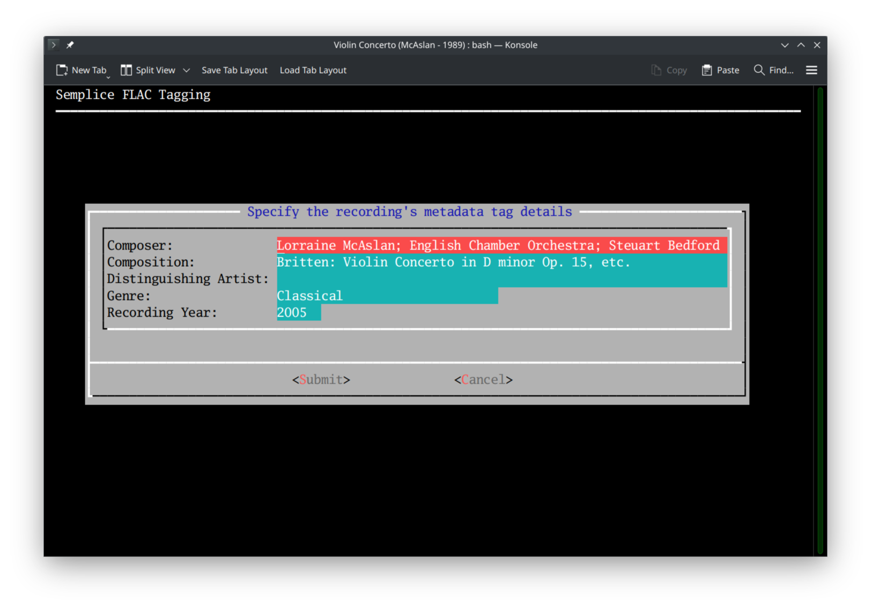Select Save Tab Layout
Screen dimensions: 872x609
pos(235,70)
